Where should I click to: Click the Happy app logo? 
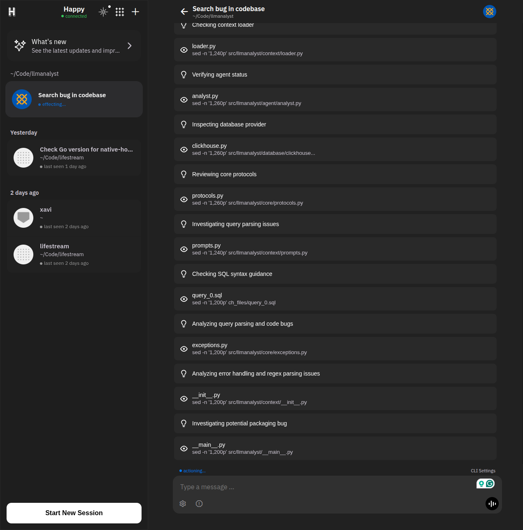pyautogui.click(x=12, y=12)
